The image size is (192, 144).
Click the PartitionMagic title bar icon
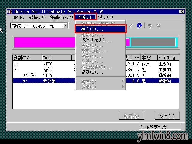point(10,12)
